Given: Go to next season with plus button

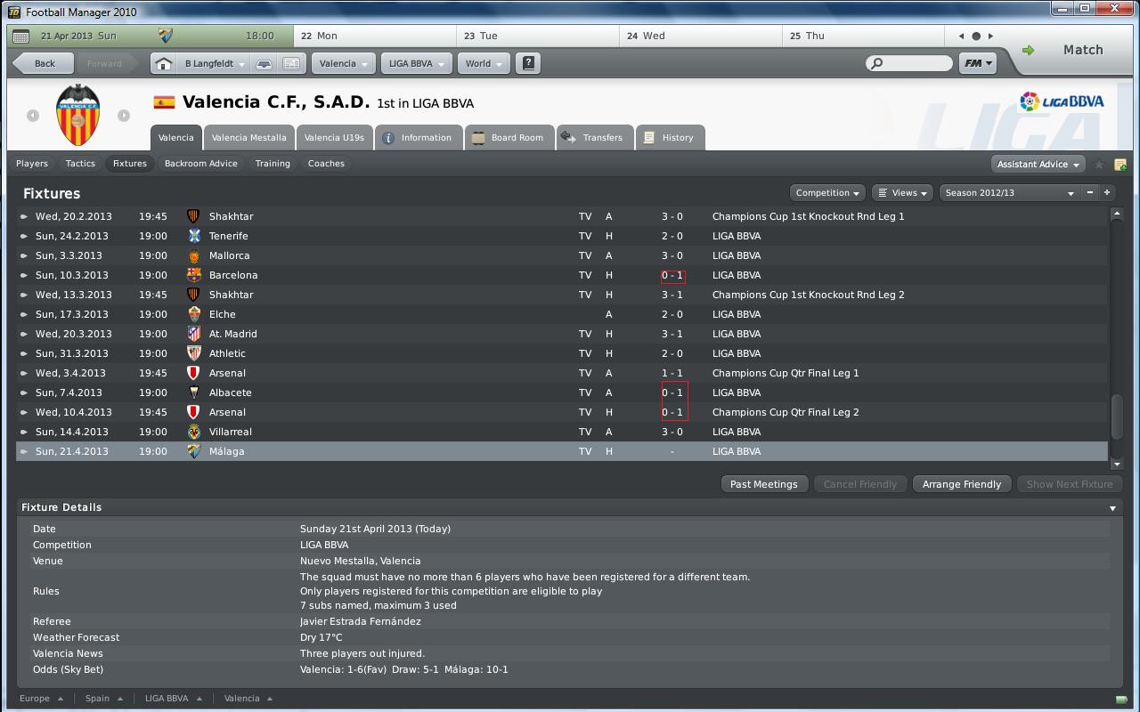Looking at the screenshot, I should (x=1107, y=193).
